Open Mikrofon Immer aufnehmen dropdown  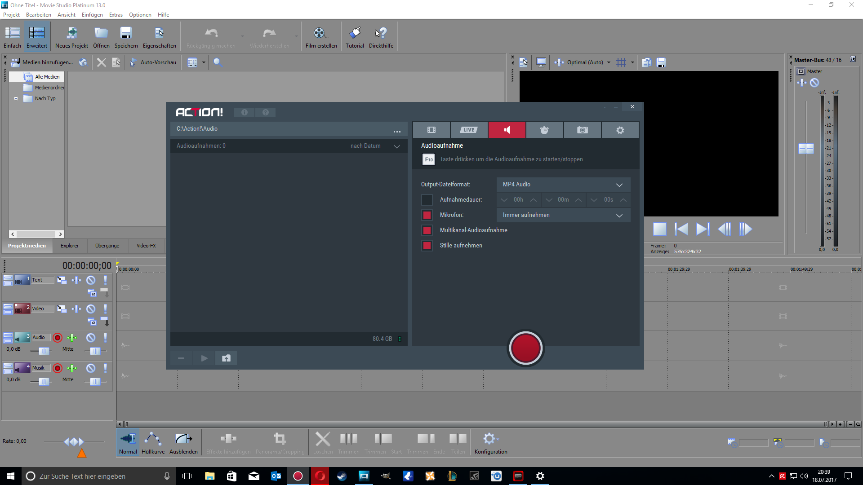[563, 215]
